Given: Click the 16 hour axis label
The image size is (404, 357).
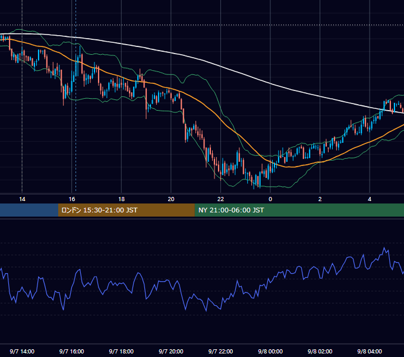Looking at the screenshot, I should (72, 199).
